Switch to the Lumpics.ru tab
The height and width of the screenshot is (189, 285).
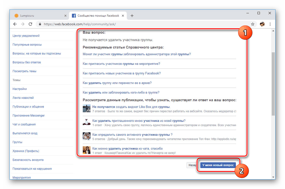click(x=40, y=16)
